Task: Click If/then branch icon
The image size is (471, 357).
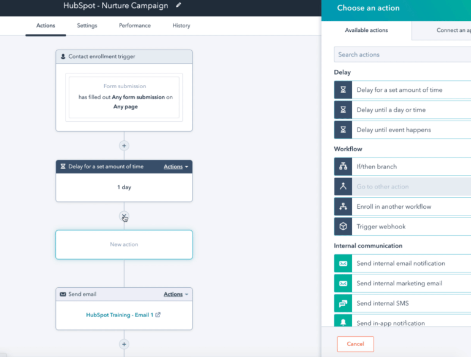Action: (343, 167)
